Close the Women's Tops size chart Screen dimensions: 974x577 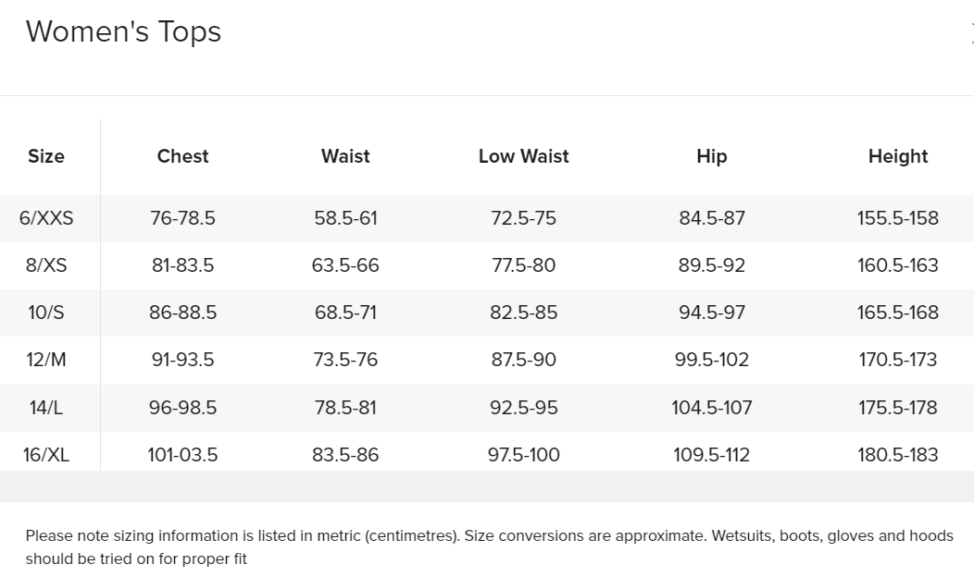pos(971,33)
